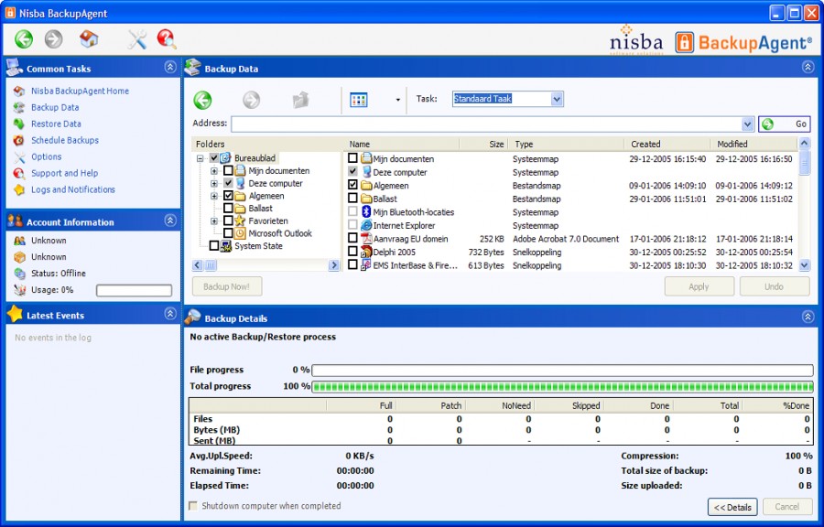
Task: Click the File progress bar
Action: tap(563, 371)
